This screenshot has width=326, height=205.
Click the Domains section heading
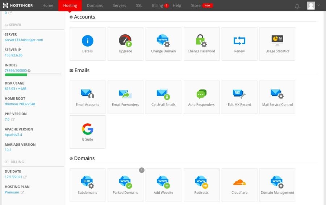pyautogui.click(x=82, y=158)
